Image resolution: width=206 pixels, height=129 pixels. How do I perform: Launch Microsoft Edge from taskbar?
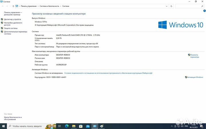(67, 126)
